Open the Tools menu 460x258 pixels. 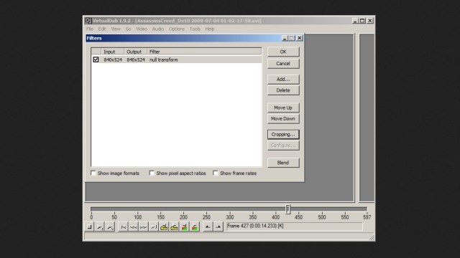195,29
